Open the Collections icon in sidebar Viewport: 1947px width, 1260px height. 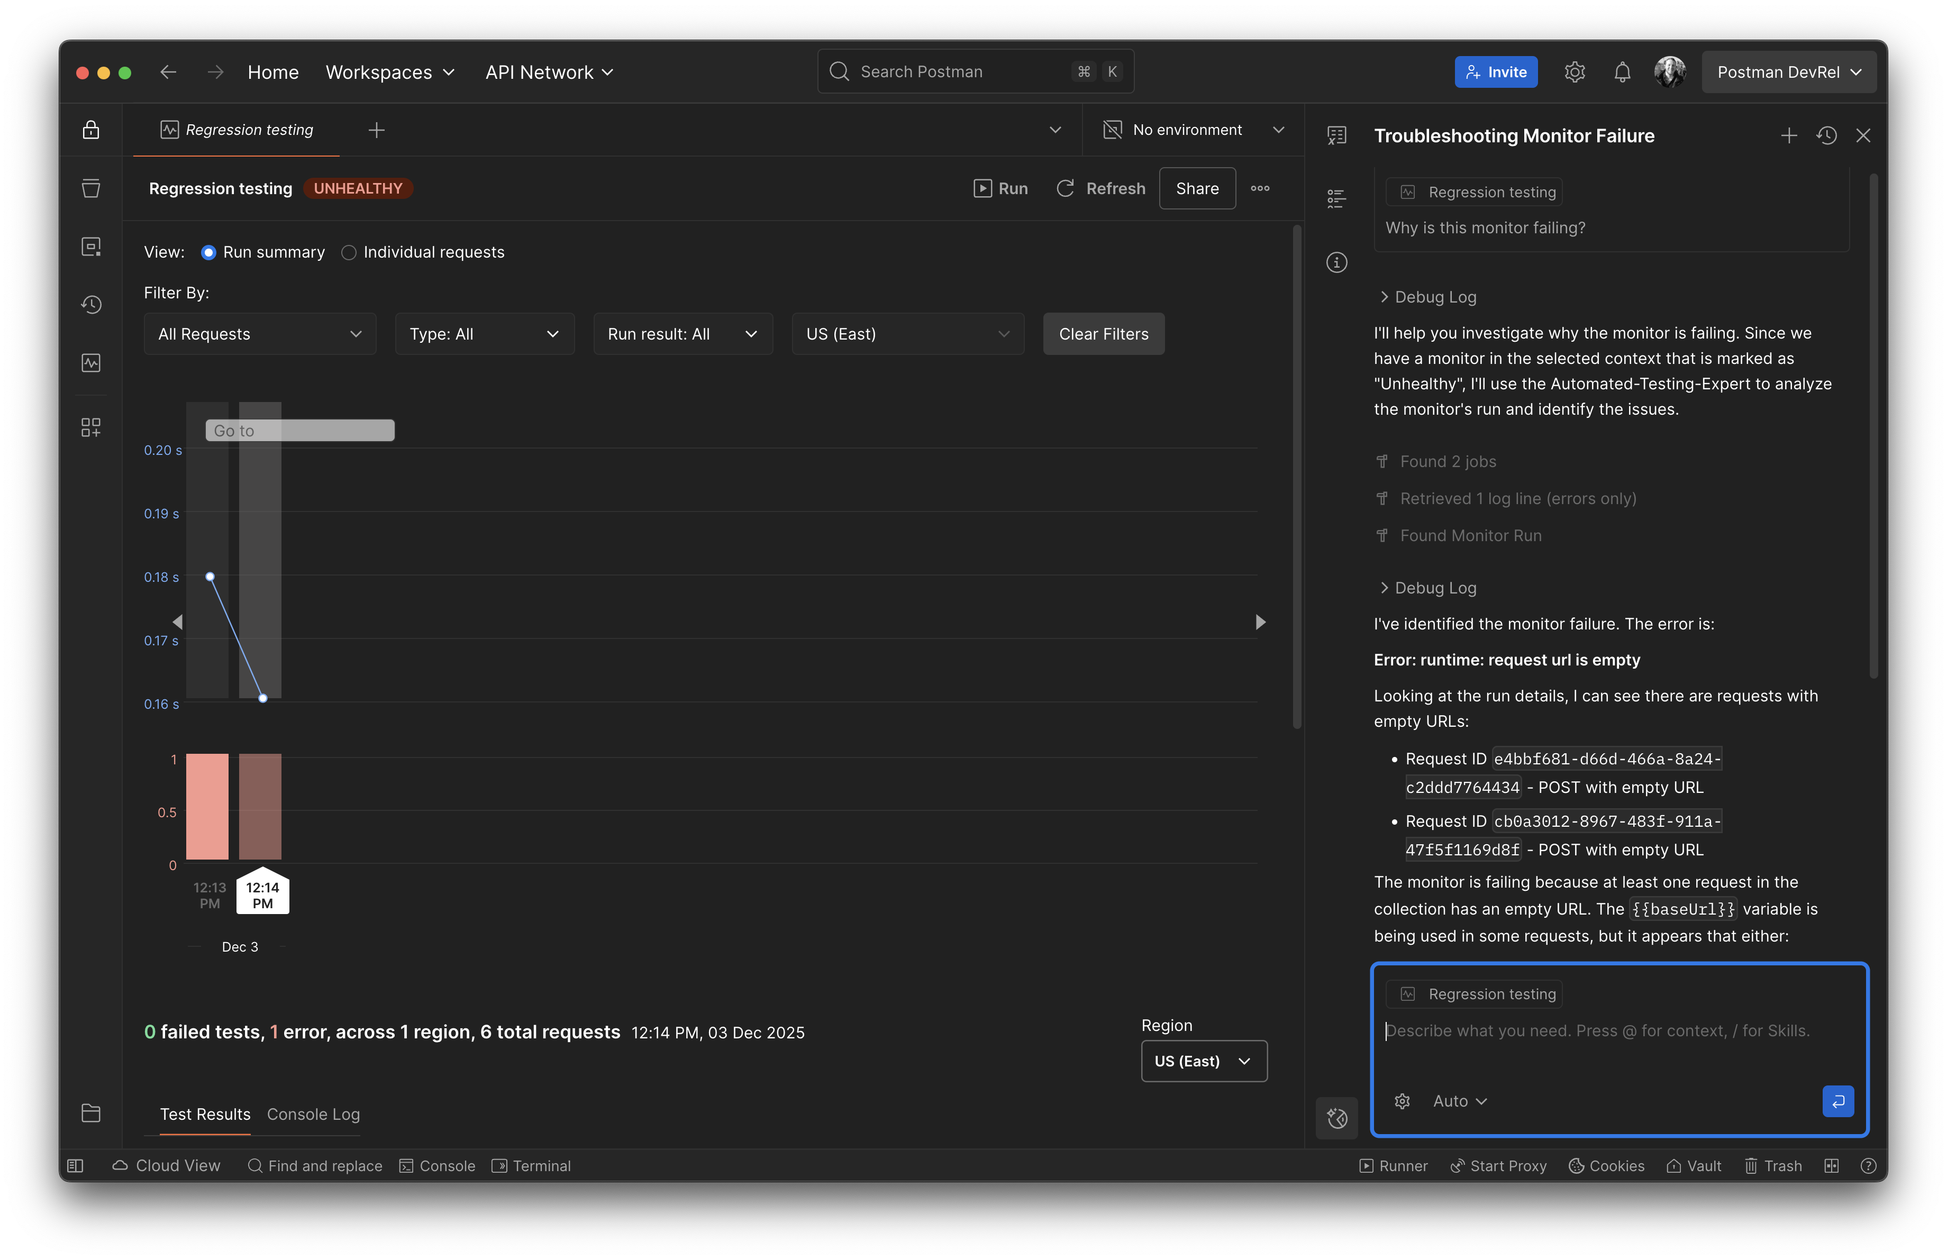coord(91,189)
